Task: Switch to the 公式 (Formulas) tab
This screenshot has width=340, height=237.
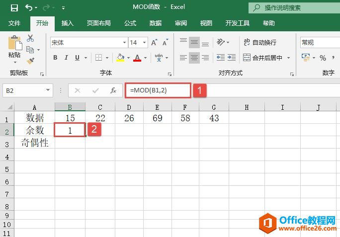Action: (x=130, y=23)
